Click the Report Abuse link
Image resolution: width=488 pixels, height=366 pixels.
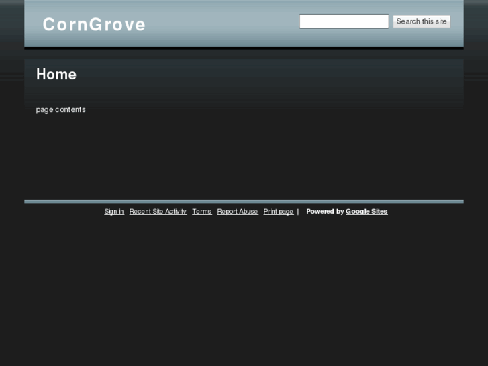tap(238, 211)
